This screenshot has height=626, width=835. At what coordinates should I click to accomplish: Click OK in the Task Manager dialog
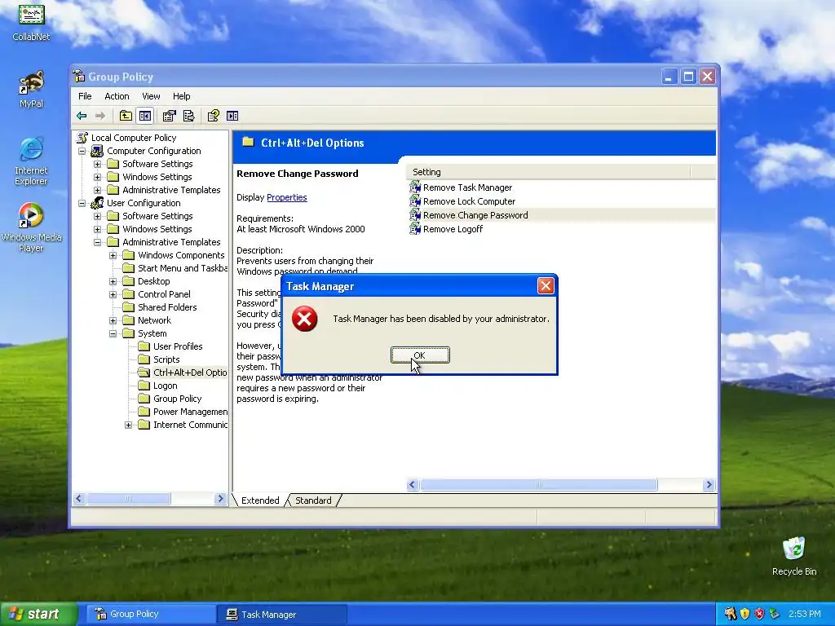pos(420,355)
